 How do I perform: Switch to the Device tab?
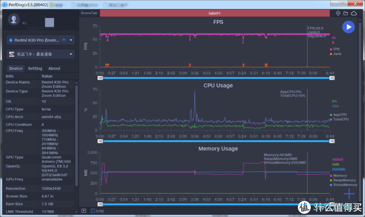click(x=16, y=69)
